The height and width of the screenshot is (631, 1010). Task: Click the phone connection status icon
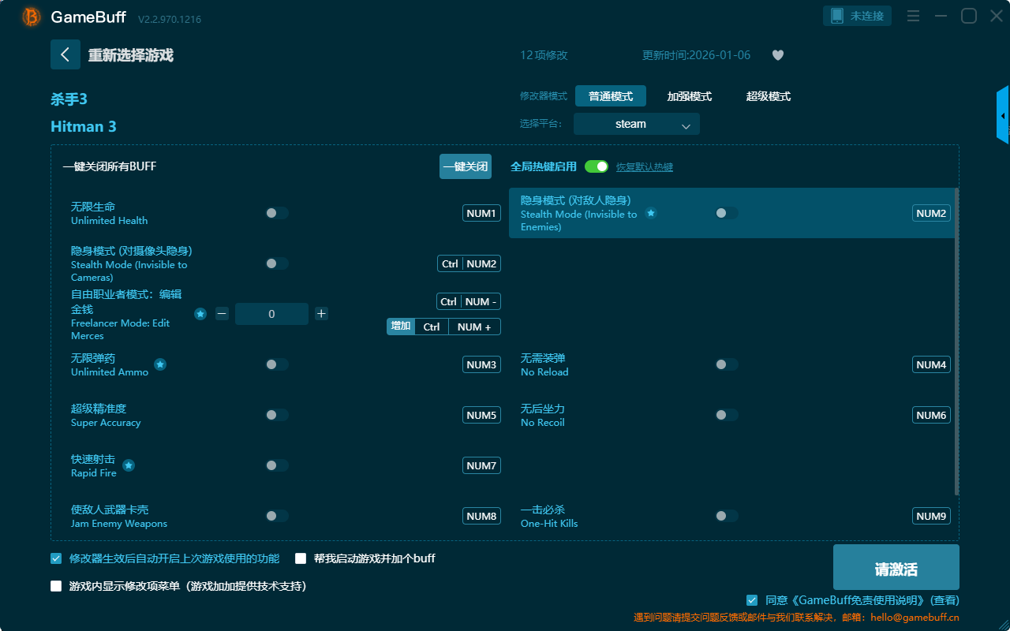tap(837, 16)
